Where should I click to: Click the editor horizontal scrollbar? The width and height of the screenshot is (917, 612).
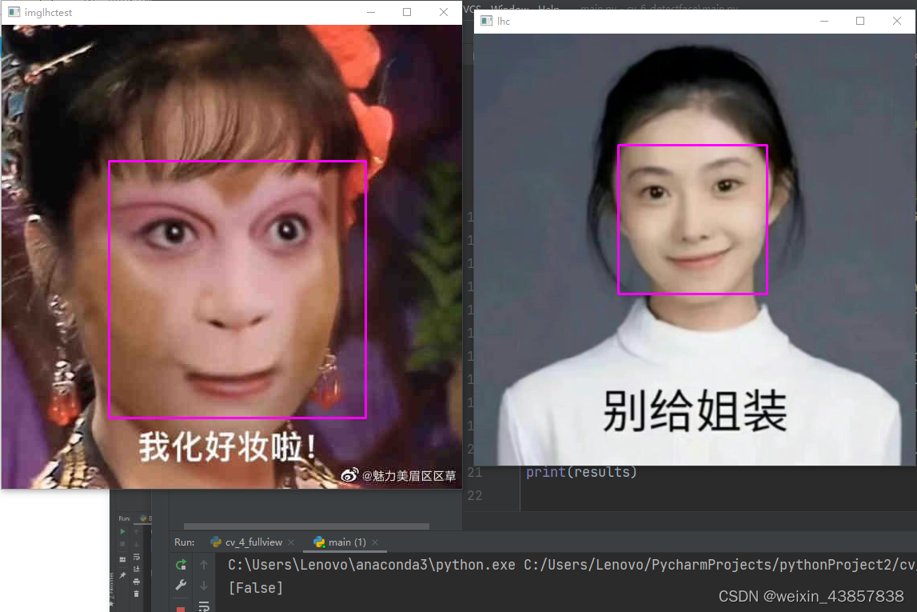pyautogui.click(x=306, y=526)
